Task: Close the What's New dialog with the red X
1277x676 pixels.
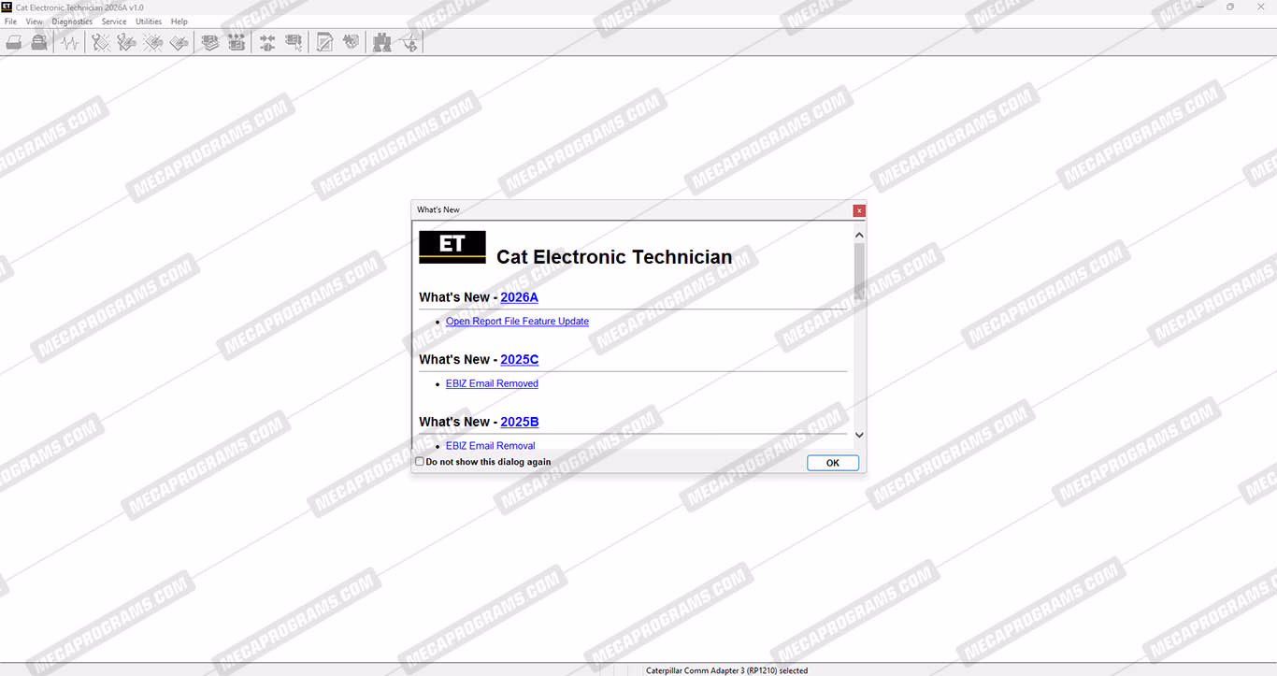Action: tap(859, 210)
